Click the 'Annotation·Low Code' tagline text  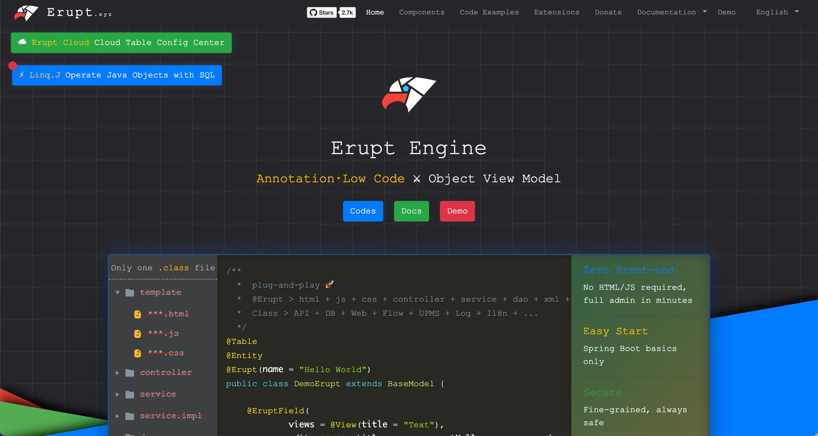331,179
